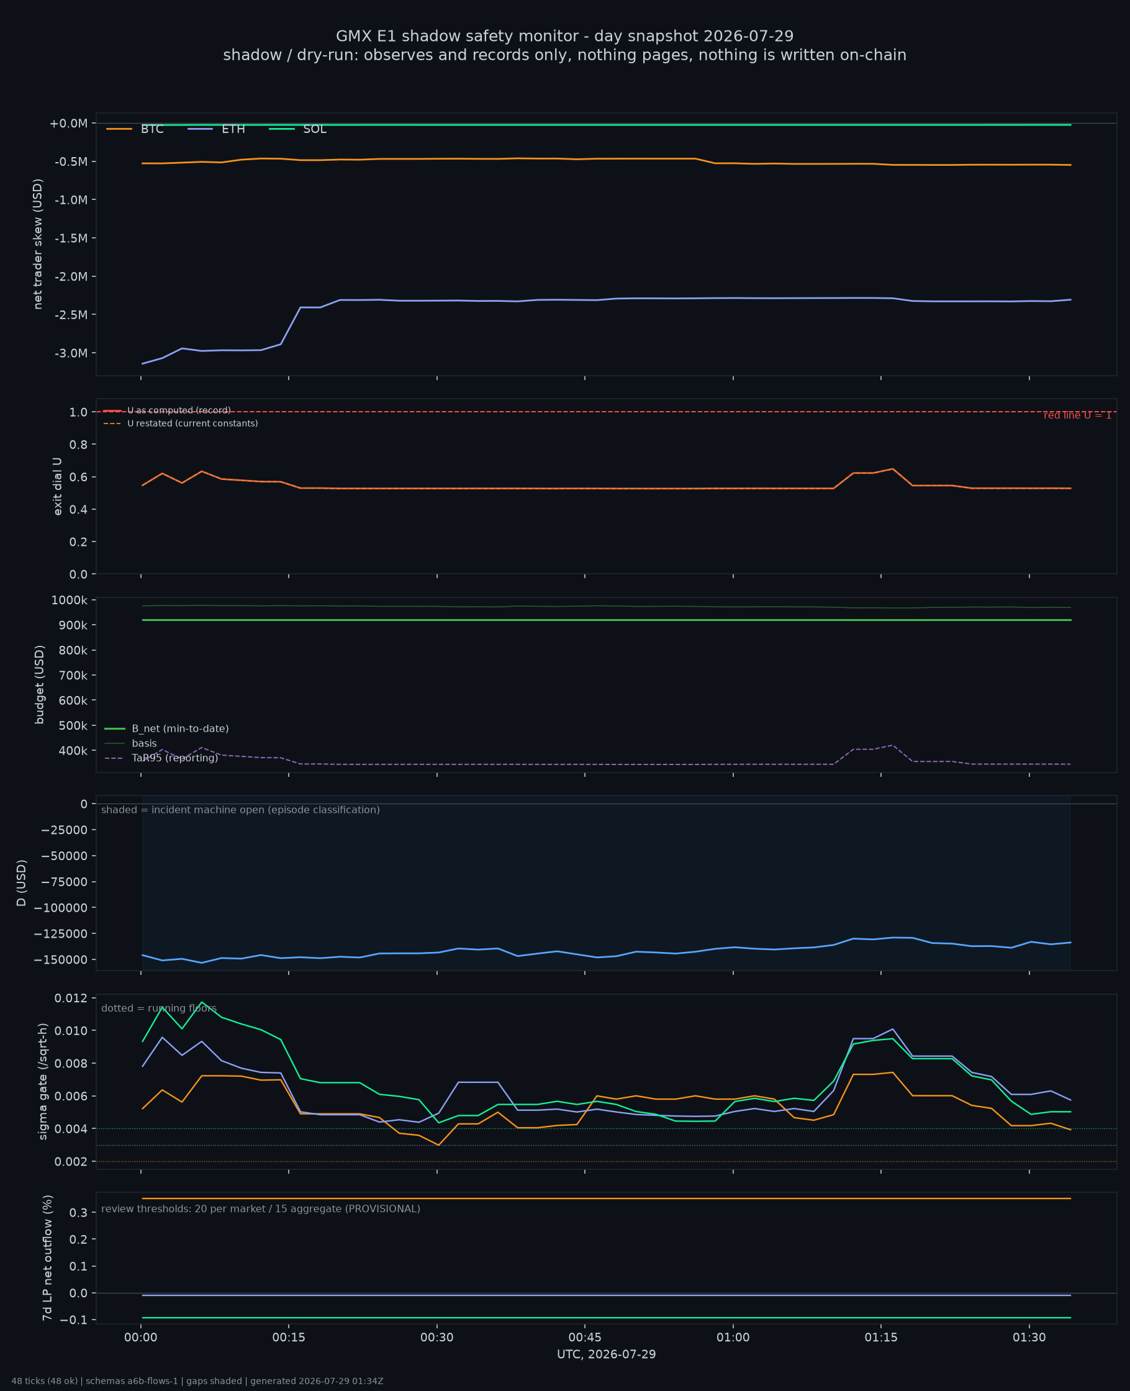
Task: Click the '0.4' tick on exit dial axis
Action: 78,510
